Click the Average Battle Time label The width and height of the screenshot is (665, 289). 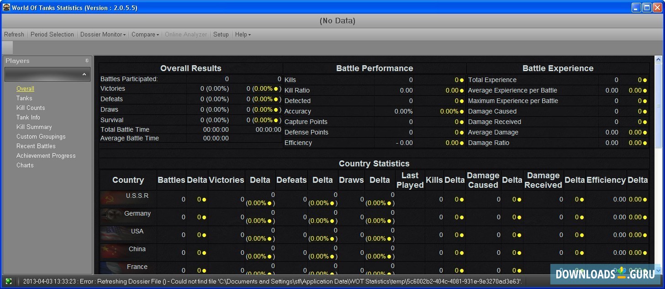point(130,138)
